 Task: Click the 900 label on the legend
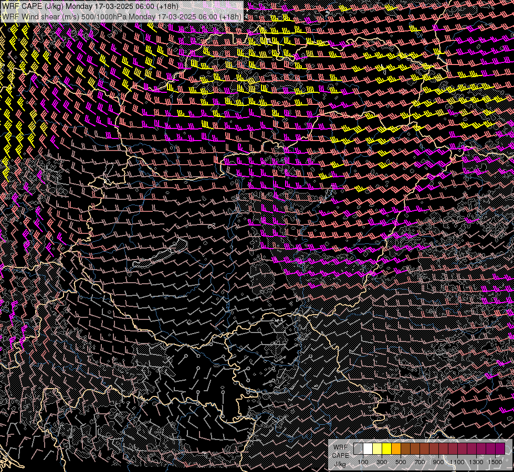tap(438, 462)
